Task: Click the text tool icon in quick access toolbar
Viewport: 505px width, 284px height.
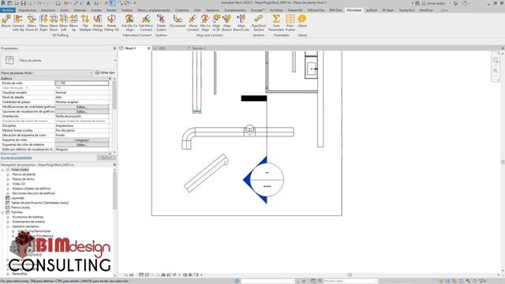Action: pos(88,3)
